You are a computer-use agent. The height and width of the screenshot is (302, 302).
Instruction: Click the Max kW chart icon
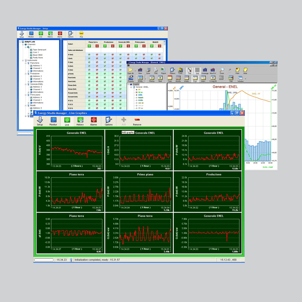coord(213,70)
